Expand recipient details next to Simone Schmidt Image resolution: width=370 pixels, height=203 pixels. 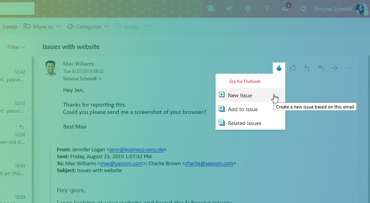coord(100,79)
